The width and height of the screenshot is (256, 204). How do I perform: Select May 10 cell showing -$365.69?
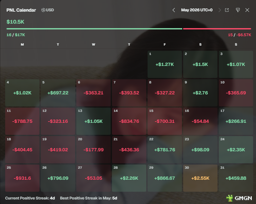pyautogui.click(x=236, y=93)
